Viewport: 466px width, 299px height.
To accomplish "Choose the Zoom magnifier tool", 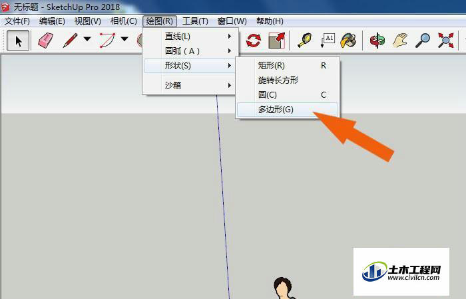I will click(423, 41).
